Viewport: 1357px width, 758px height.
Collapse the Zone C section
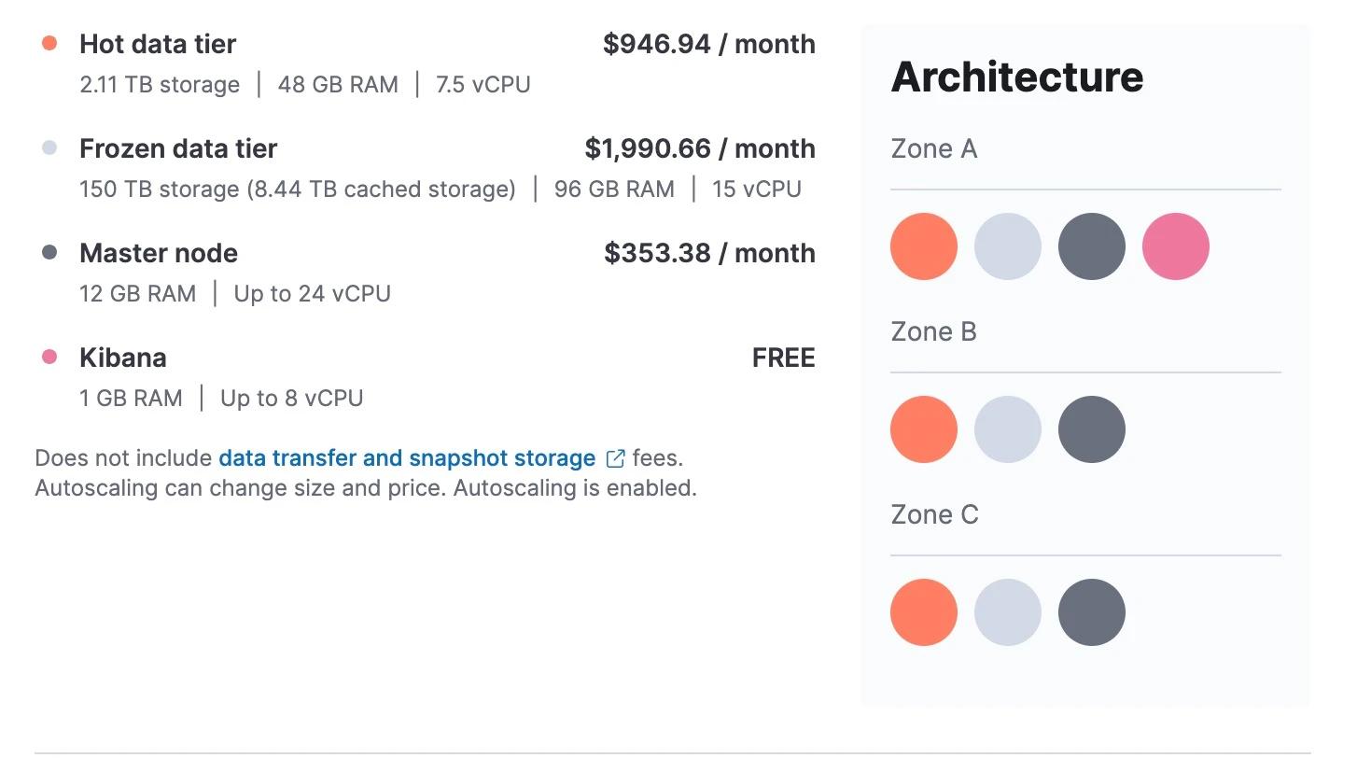click(x=933, y=513)
